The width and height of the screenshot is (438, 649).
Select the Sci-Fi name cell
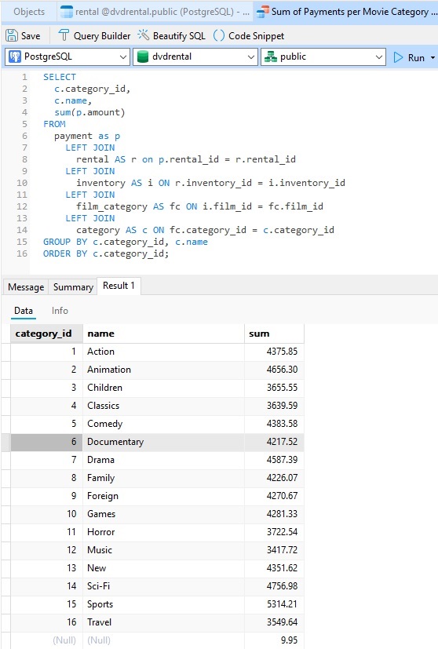(163, 586)
